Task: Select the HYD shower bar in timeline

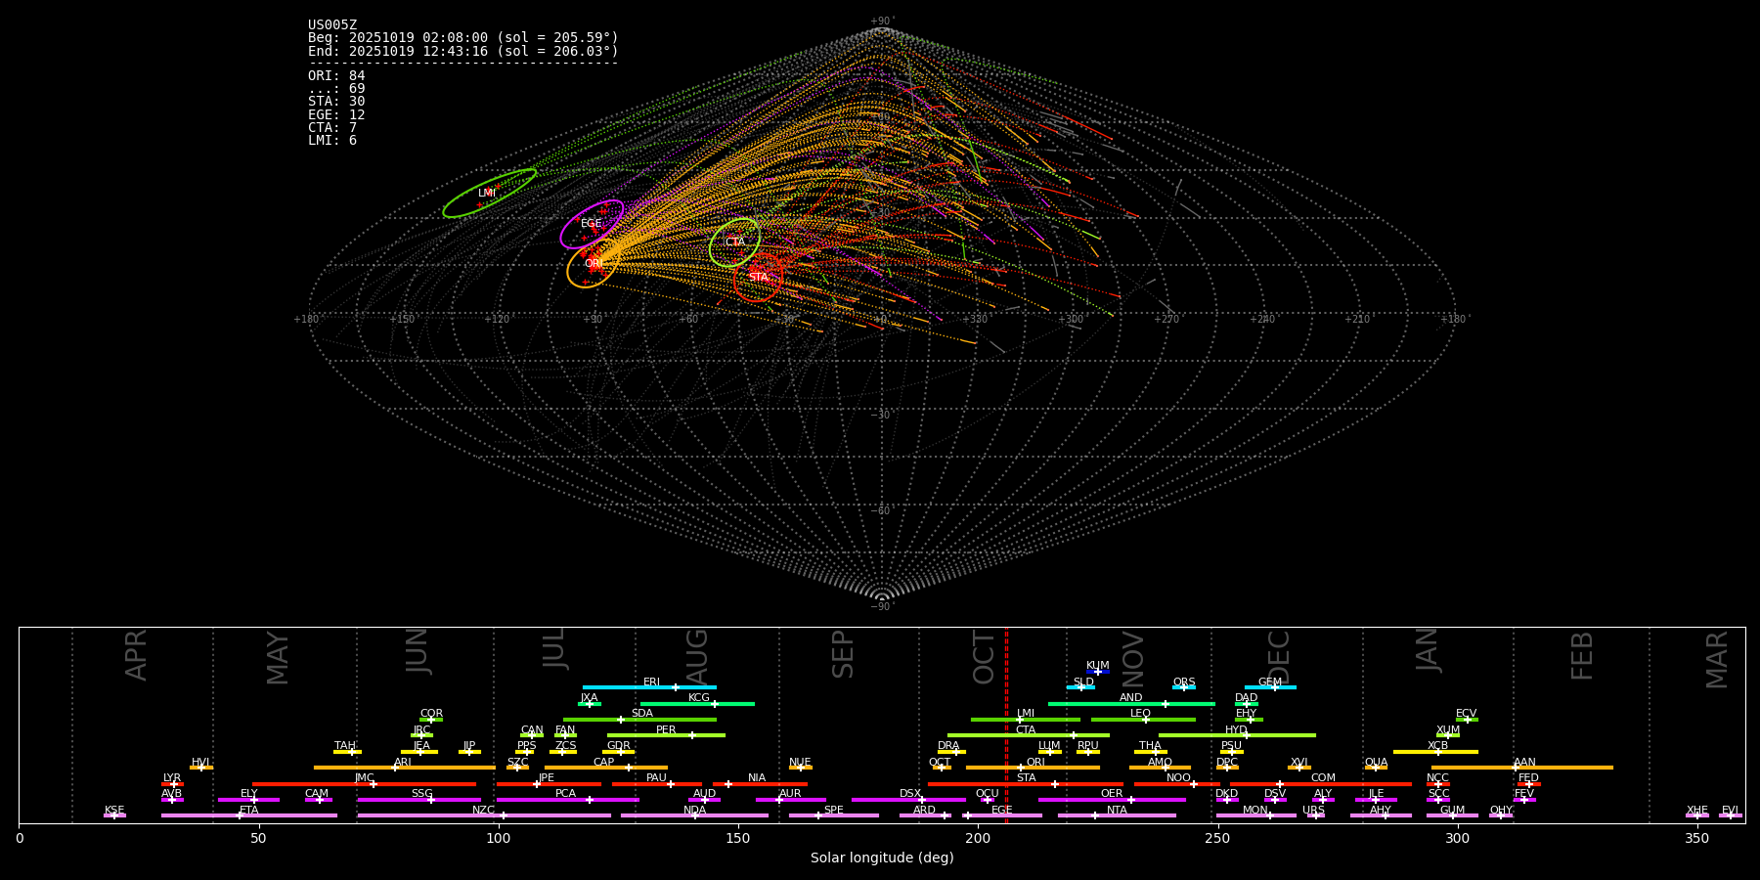Action: point(1237,735)
